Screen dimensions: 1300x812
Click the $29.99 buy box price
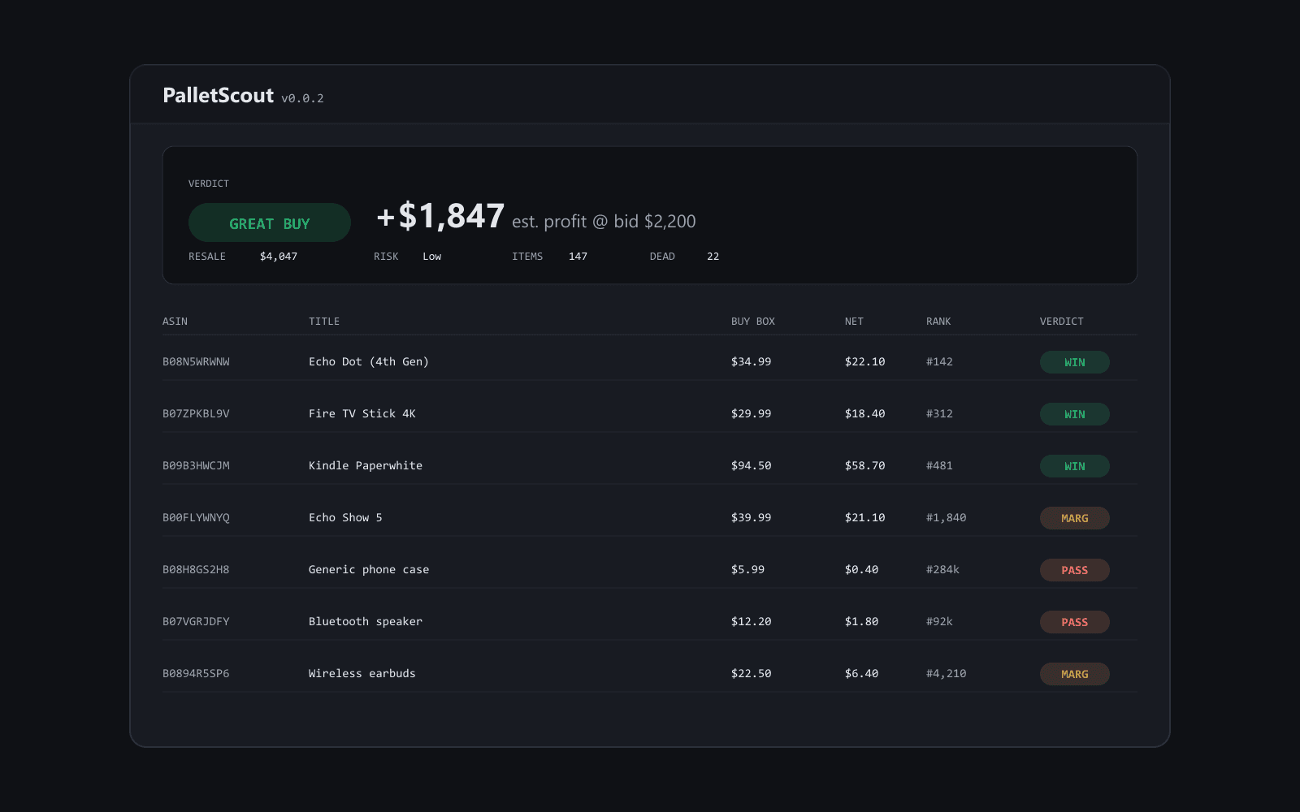click(x=752, y=414)
